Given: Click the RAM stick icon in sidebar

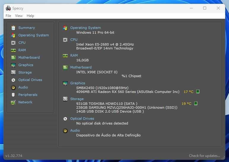Looking at the screenshot, I should point(13,50).
